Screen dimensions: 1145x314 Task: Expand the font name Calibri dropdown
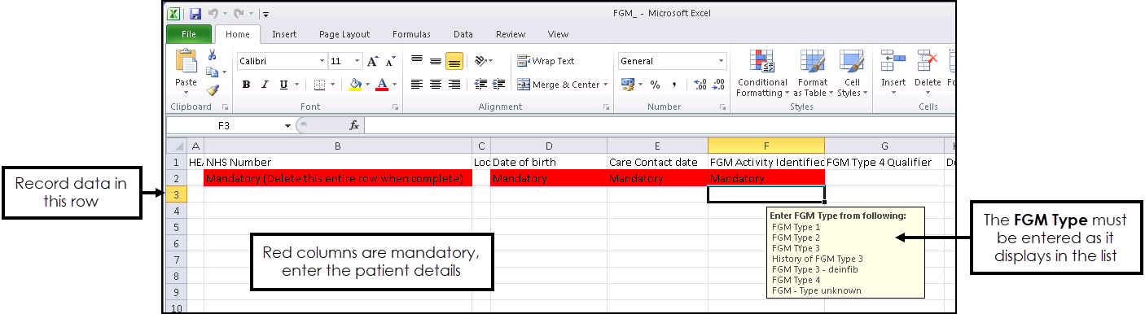point(322,61)
